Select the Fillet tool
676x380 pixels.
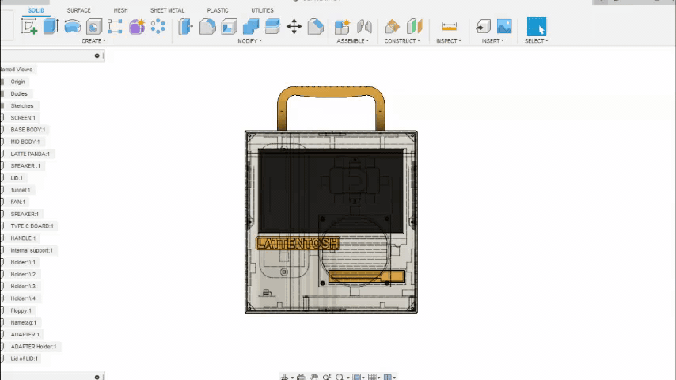tap(207, 27)
